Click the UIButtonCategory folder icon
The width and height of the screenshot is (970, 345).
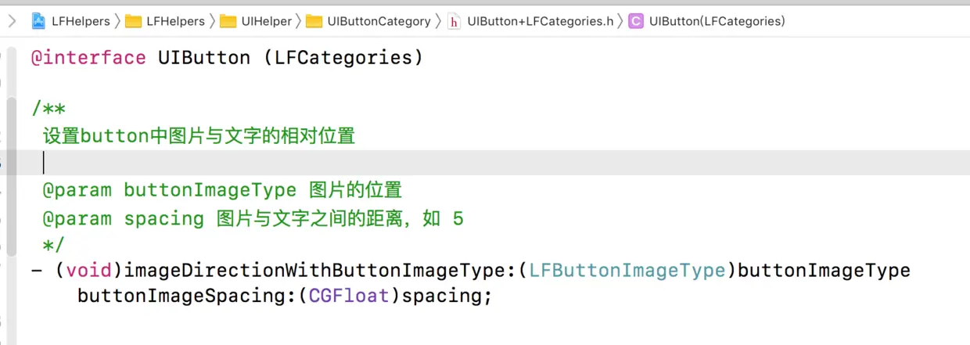tap(314, 21)
